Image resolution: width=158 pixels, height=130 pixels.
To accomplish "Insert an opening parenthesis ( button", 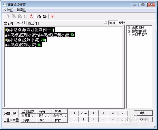I will (93, 113).
